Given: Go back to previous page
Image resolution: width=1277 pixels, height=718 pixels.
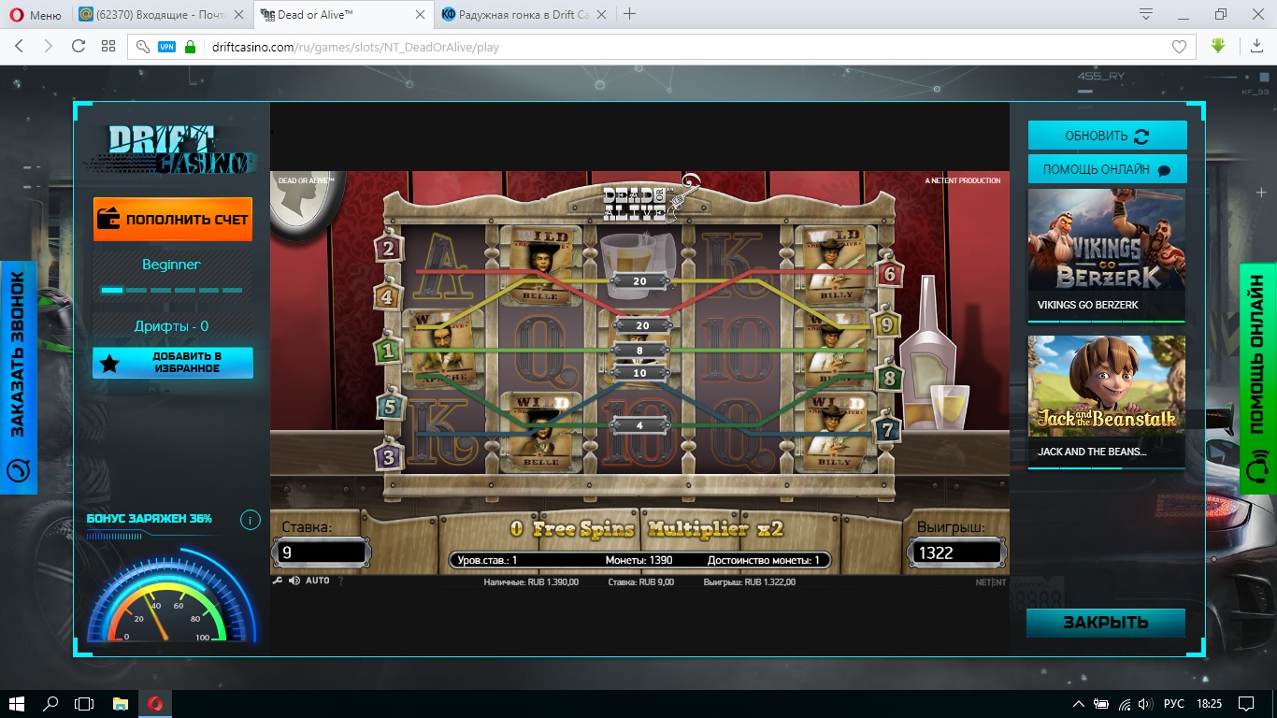Looking at the screenshot, I should pos(20,46).
